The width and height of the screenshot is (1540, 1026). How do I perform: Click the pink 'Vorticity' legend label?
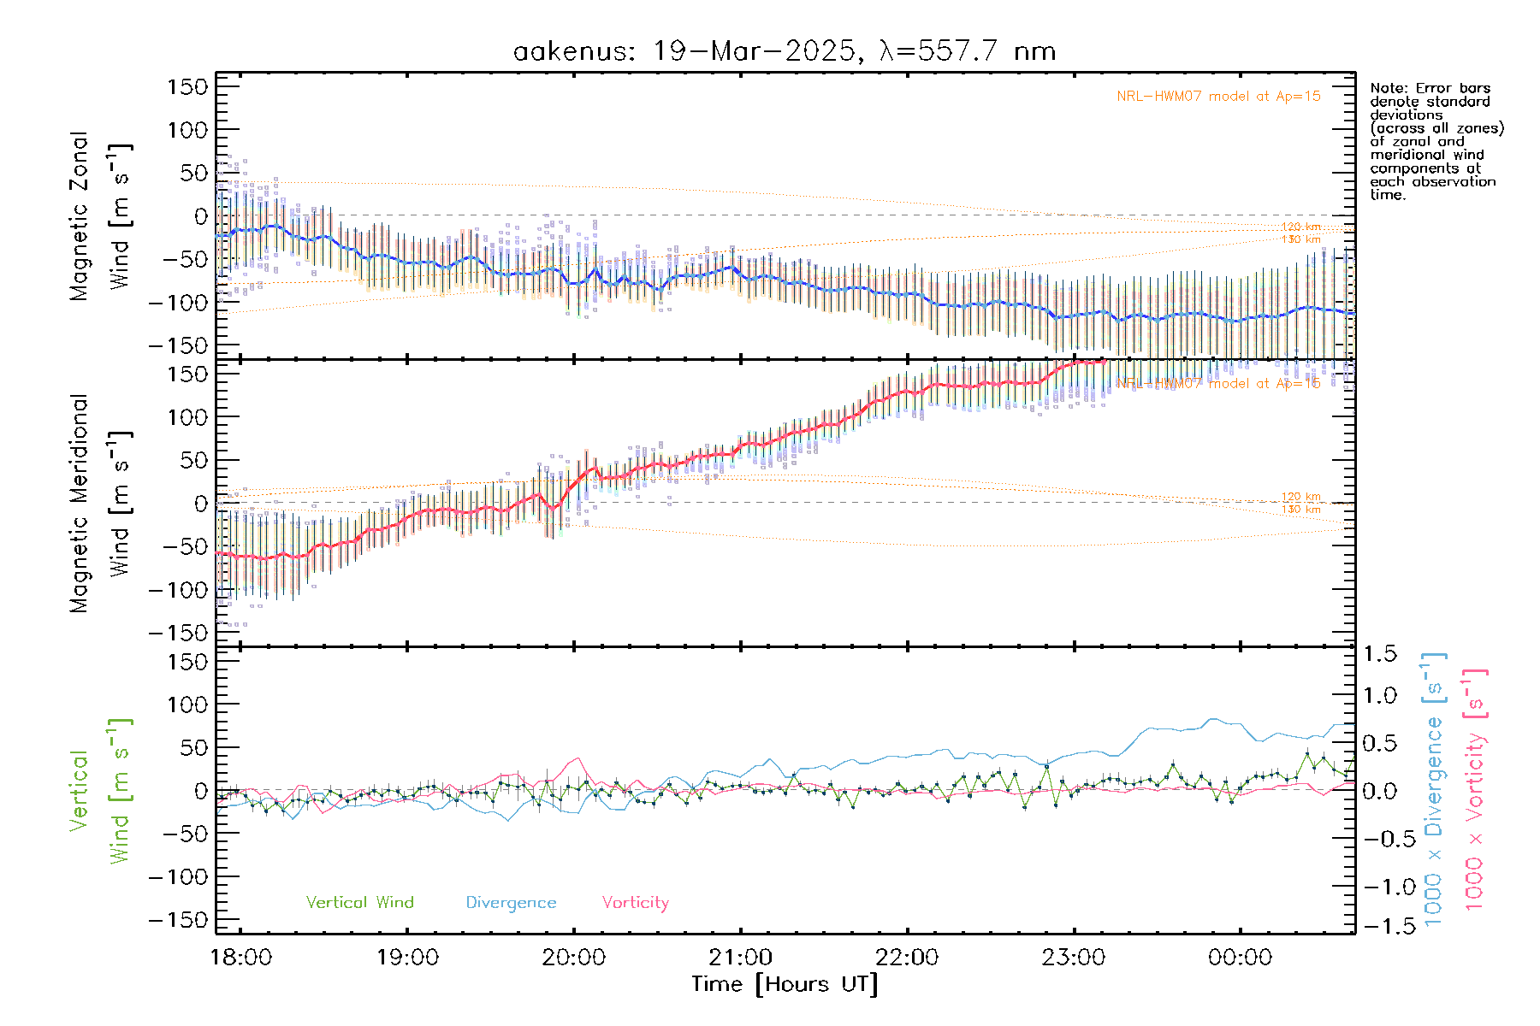point(635,903)
